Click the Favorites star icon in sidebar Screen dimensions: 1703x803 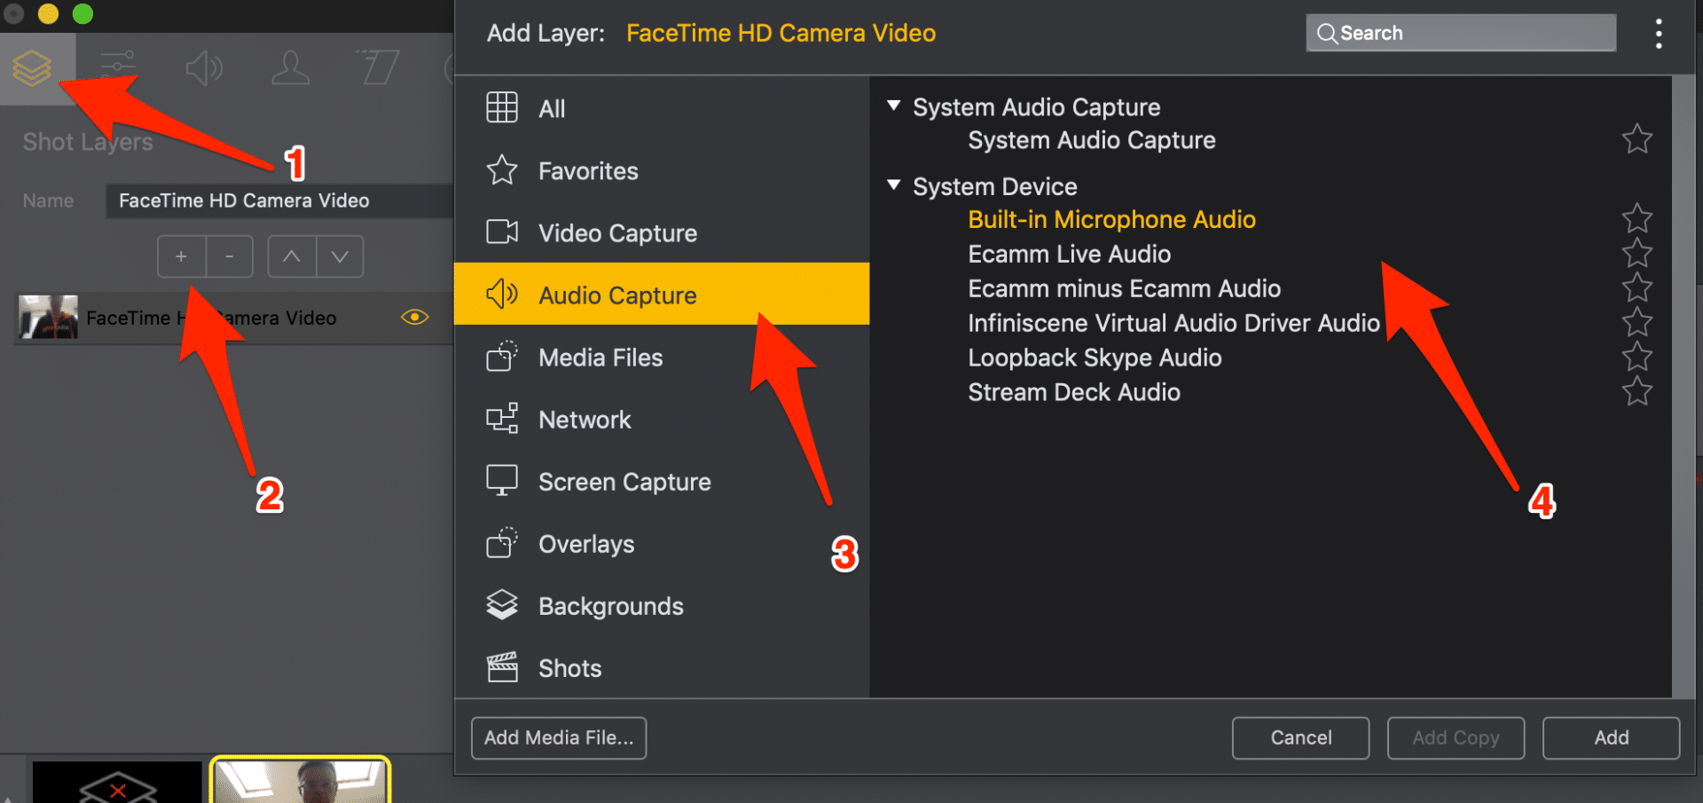pyautogui.click(x=502, y=169)
